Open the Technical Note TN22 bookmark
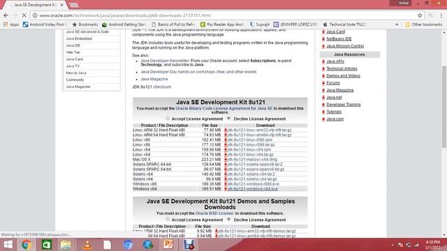447x251 pixels. (x=344, y=24)
